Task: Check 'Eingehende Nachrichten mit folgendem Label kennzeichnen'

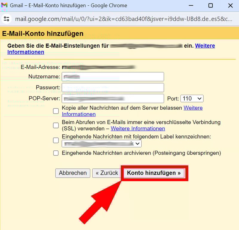Action: tap(56, 140)
